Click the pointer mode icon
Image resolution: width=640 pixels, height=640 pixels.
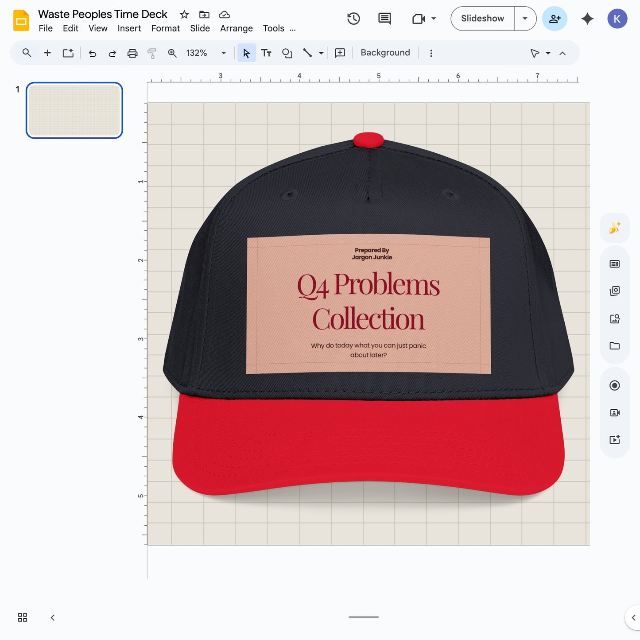535,53
